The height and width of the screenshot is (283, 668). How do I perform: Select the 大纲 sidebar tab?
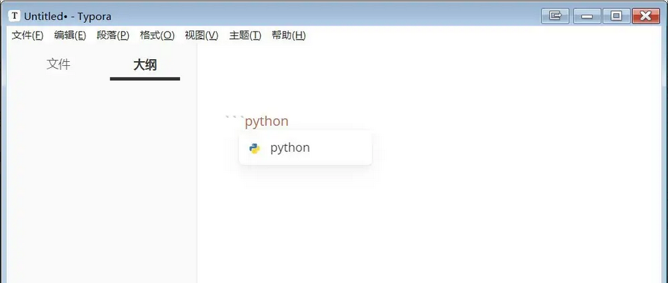tap(145, 65)
